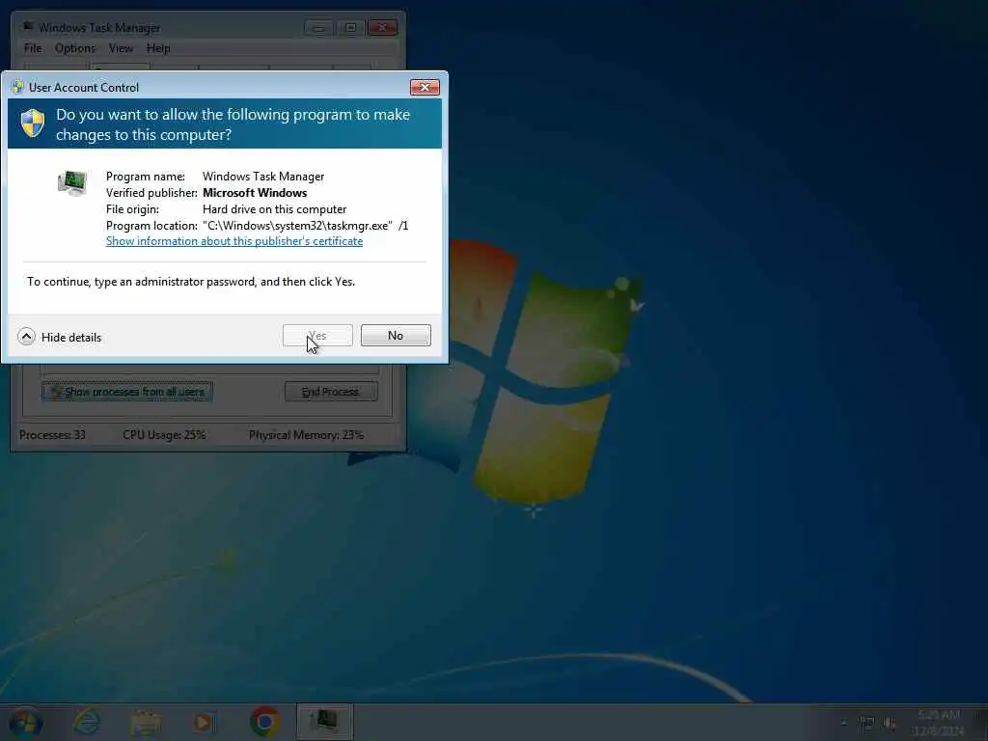
Task: Click the clock in the system tray
Action: click(x=939, y=723)
